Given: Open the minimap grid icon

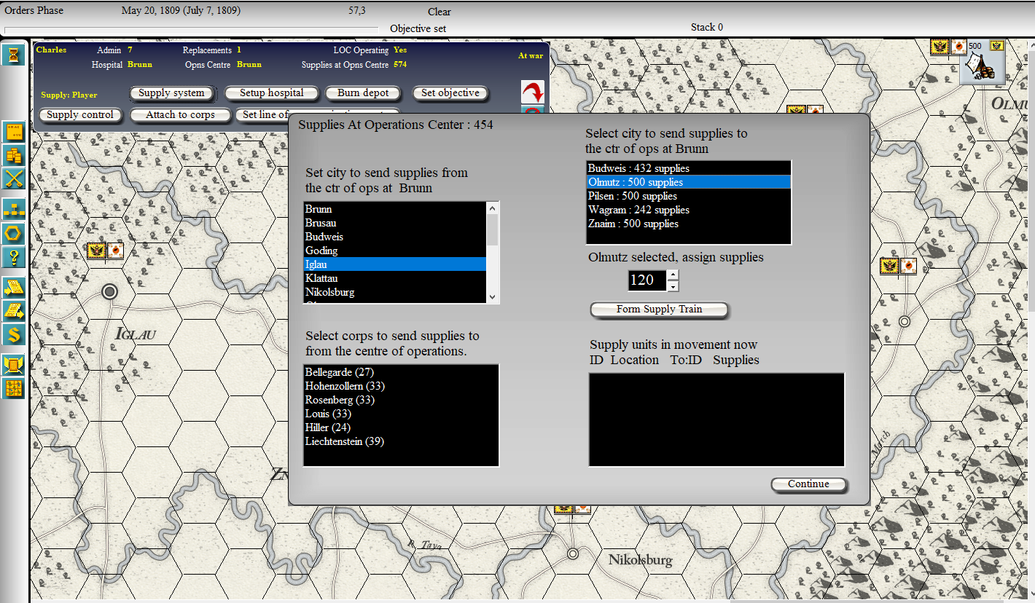Looking at the screenshot, I should tap(15, 388).
